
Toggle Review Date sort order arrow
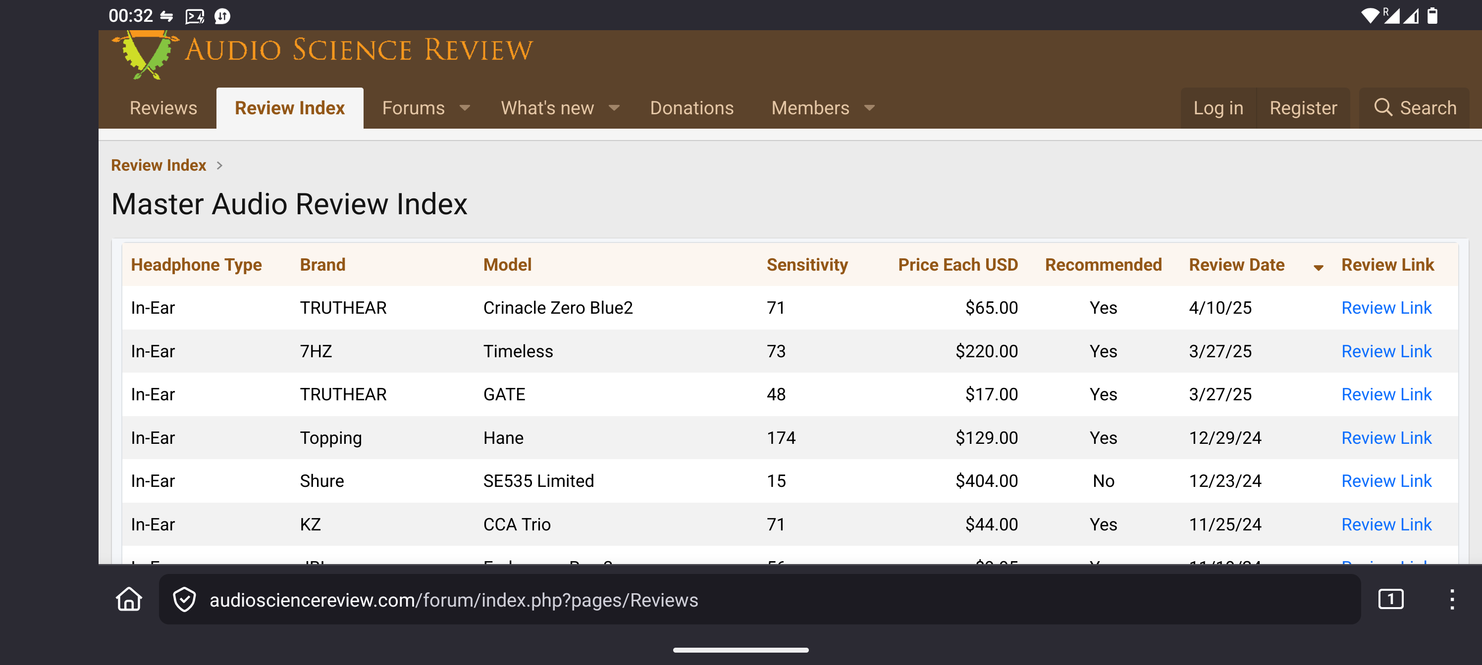(x=1318, y=267)
